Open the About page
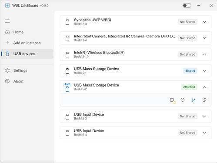The height and width of the screenshot is (163, 217). click(x=27, y=81)
